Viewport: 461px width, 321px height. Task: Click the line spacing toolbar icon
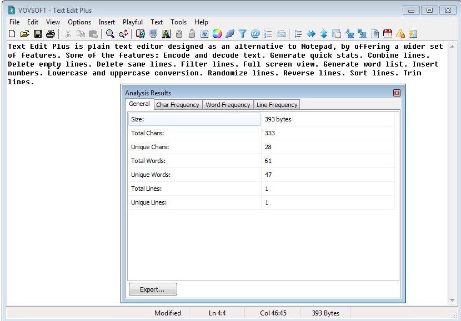(x=298, y=34)
